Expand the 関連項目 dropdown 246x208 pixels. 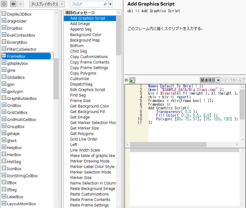pyautogui.click(x=210, y=80)
